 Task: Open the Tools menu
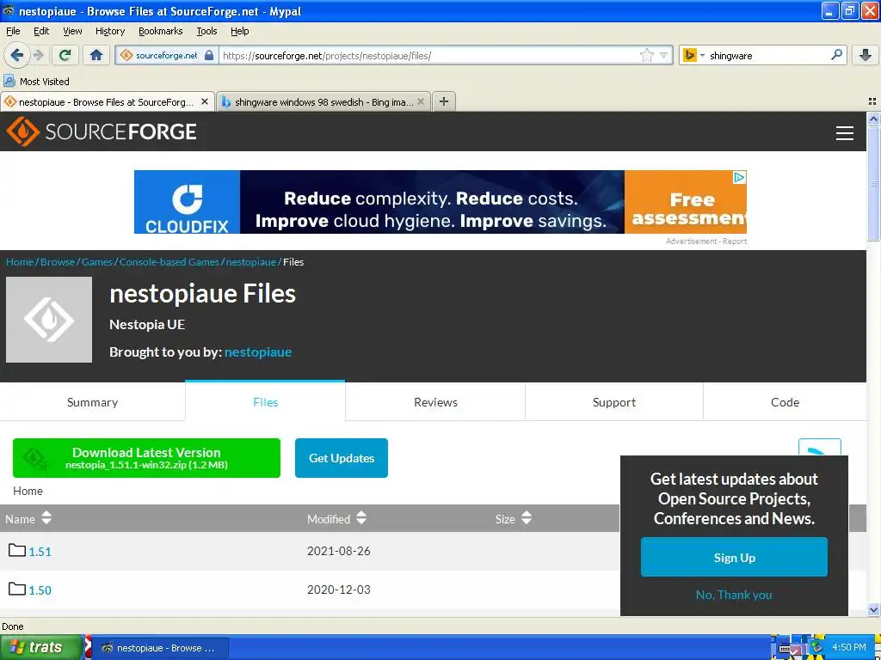coord(206,31)
